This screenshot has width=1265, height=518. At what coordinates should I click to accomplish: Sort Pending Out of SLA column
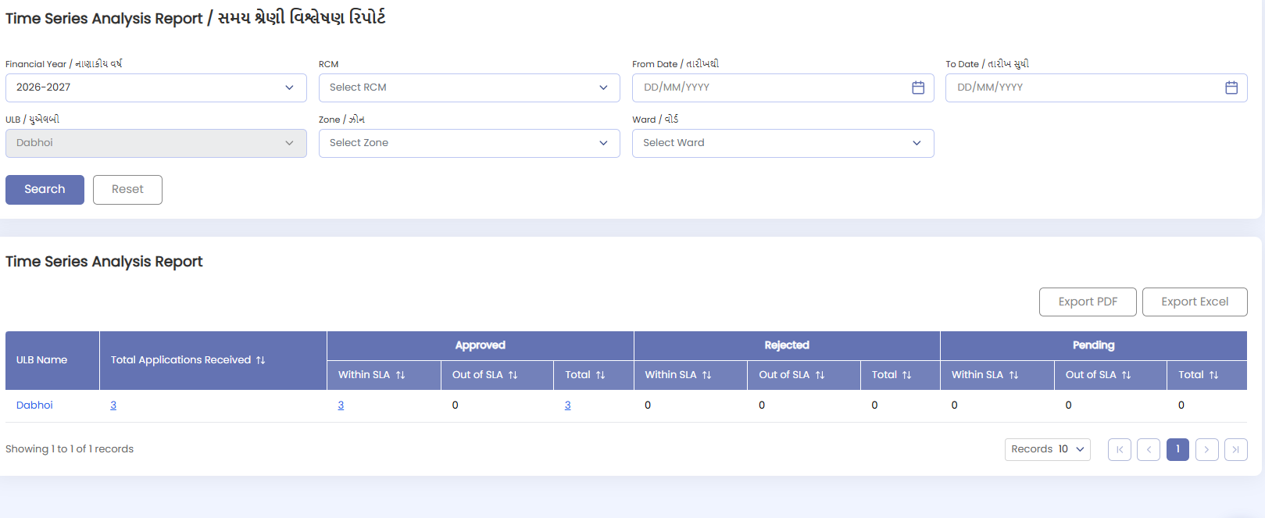(x=1127, y=375)
